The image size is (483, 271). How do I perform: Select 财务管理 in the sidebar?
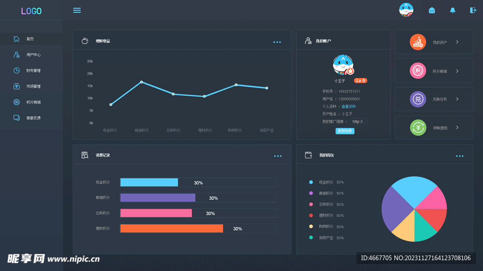pos(33,71)
